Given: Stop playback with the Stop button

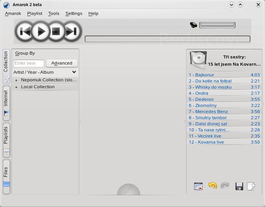Looking at the screenshot, I should coord(56,31).
